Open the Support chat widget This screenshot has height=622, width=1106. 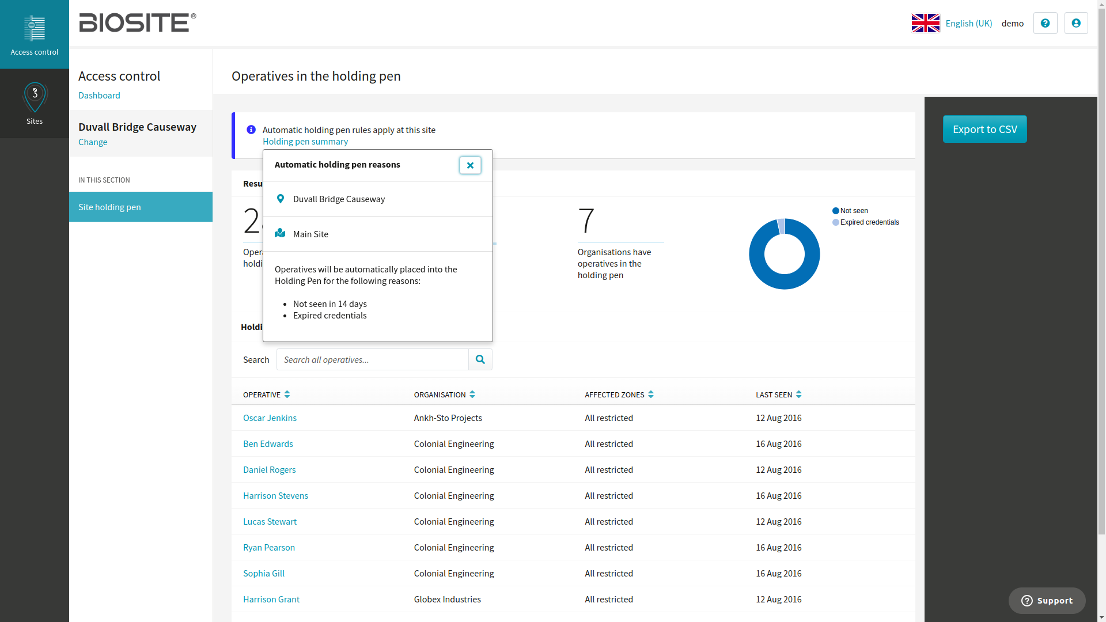coord(1047,601)
